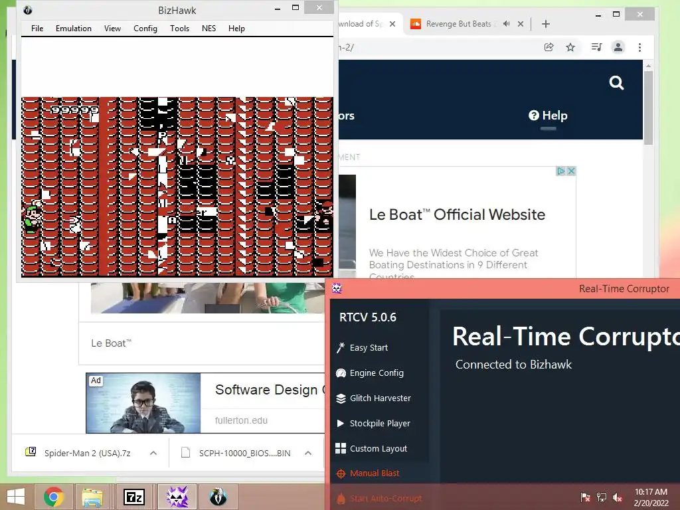Open the View menu in BizHawk

tap(112, 28)
